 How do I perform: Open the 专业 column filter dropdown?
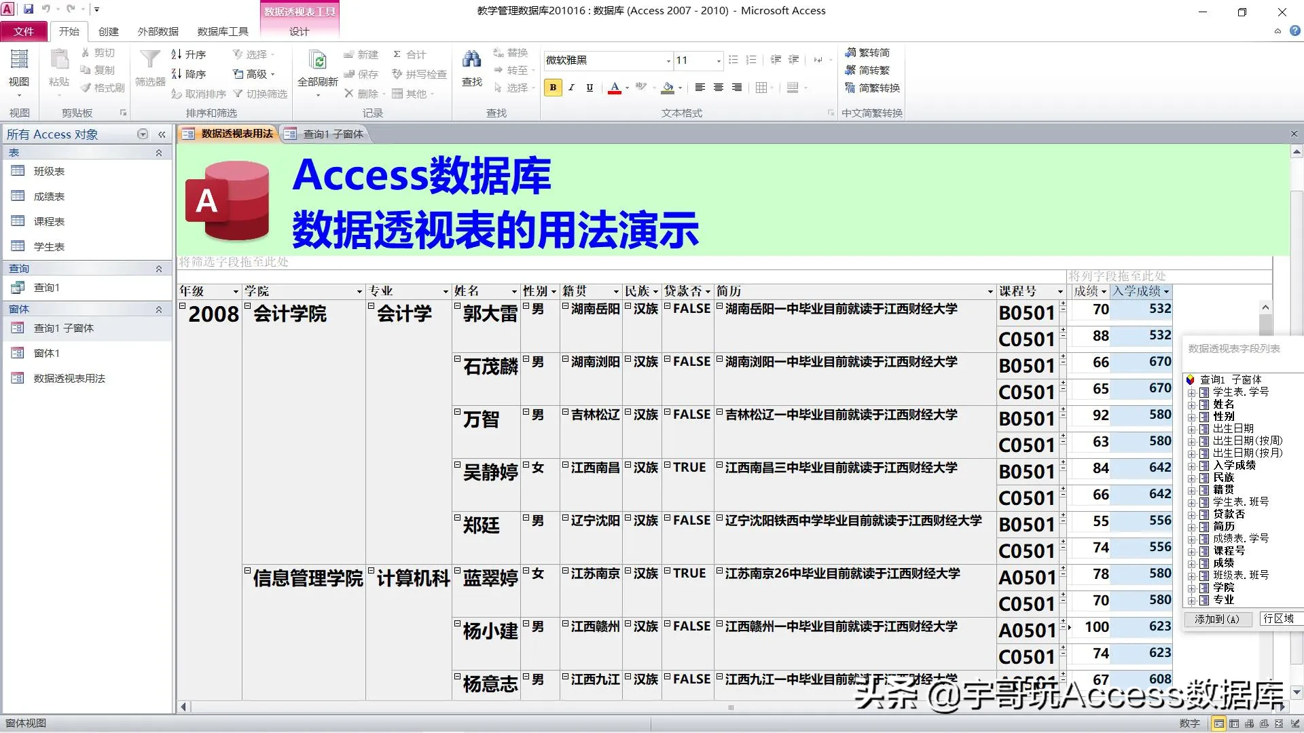(x=446, y=292)
